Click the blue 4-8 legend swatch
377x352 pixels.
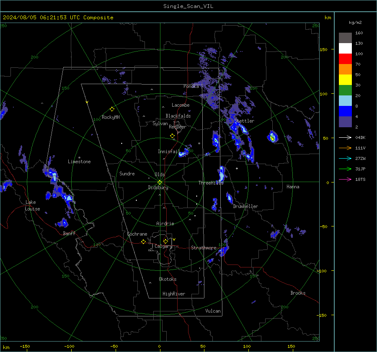tap(345, 111)
